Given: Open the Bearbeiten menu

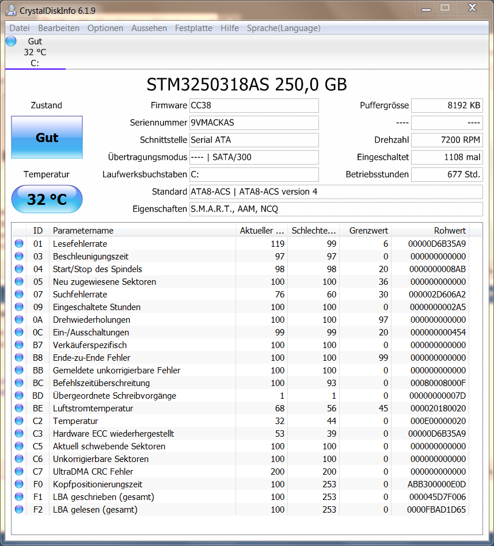Looking at the screenshot, I should click(59, 28).
